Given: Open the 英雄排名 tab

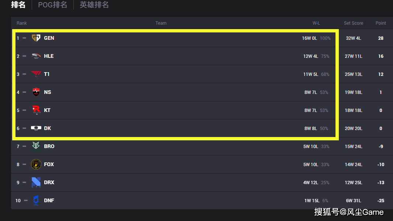Looking at the screenshot, I should click(x=94, y=5).
